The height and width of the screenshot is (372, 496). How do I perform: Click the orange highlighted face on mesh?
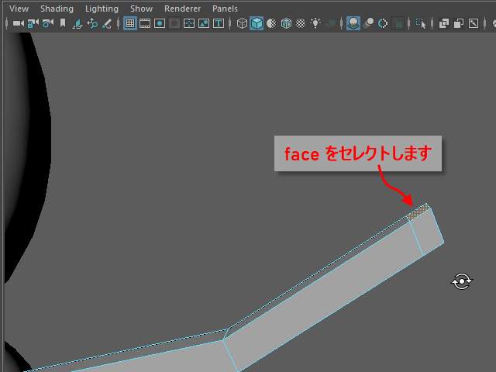click(x=418, y=212)
